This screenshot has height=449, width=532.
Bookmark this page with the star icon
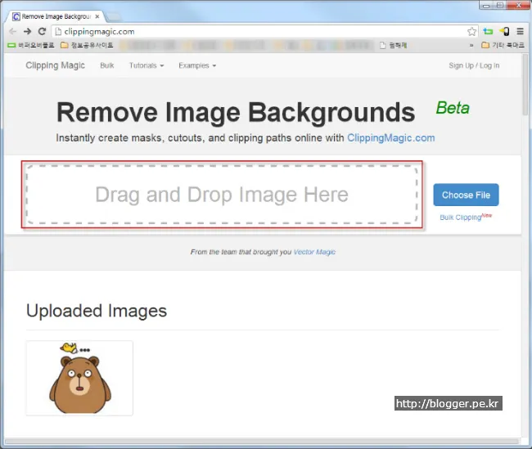pos(472,31)
